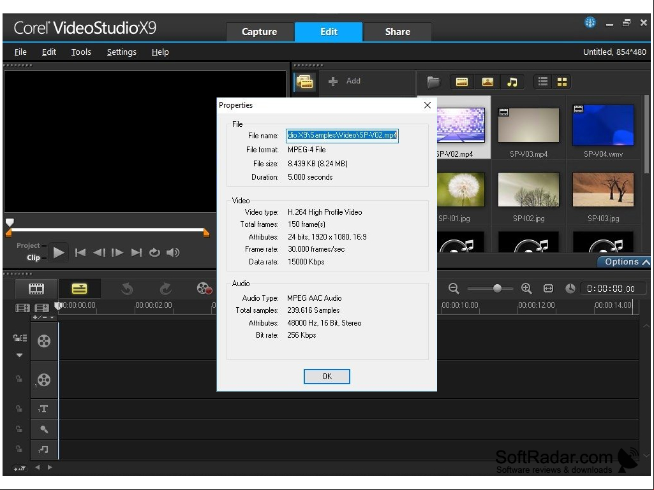Fit project in timeline window
This screenshot has height=490, width=654.
tap(549, 289)
